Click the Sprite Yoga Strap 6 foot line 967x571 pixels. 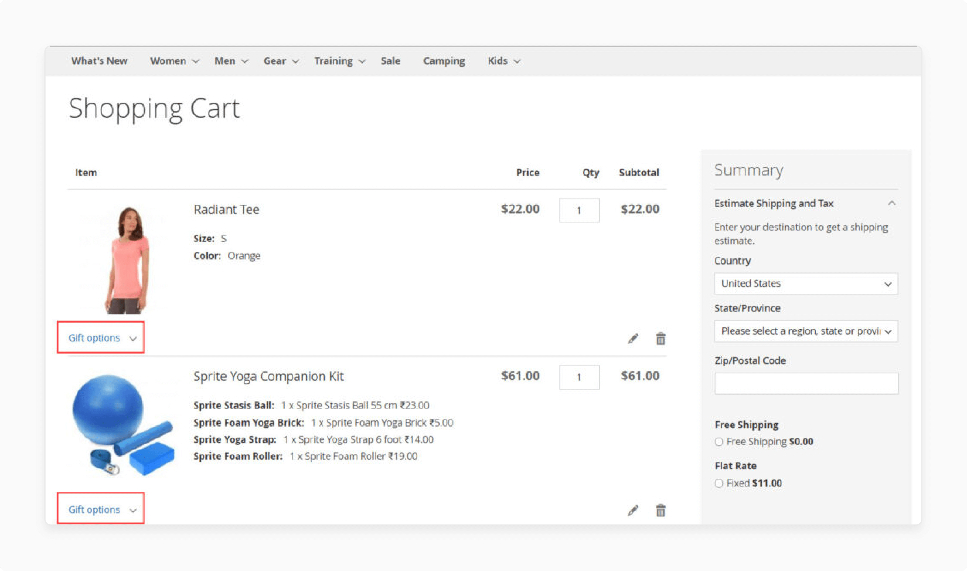313,440
